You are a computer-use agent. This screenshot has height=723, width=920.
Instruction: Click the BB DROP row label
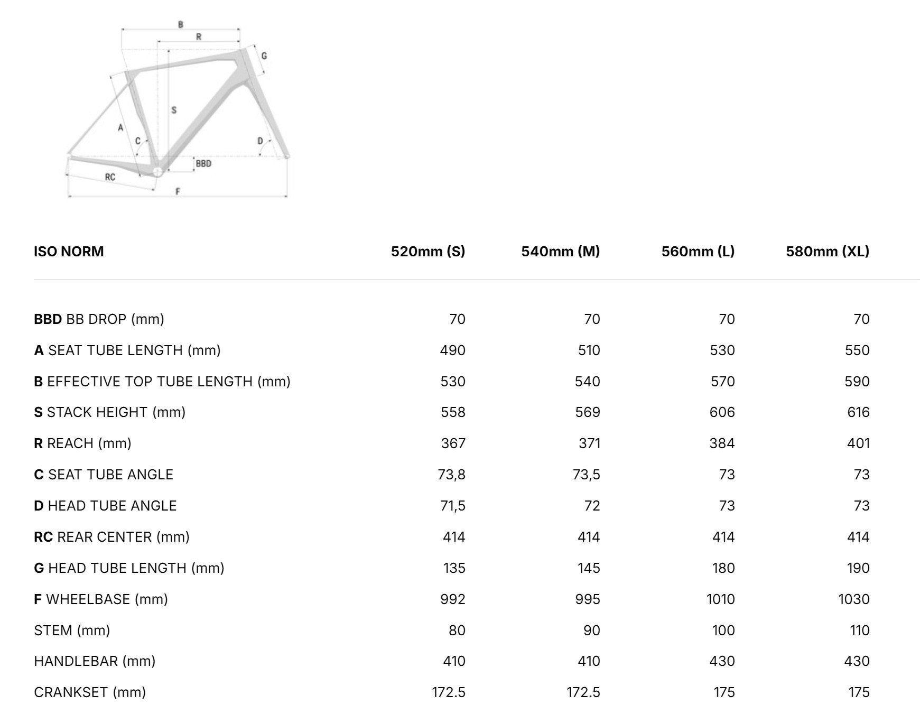pyautogui.click(x=99, y=319)
